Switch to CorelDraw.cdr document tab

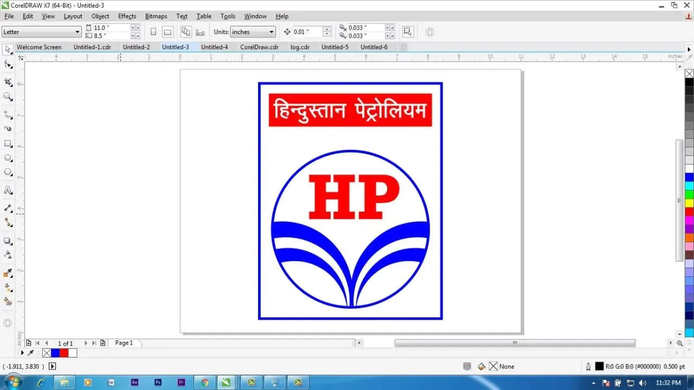point(259,47)
